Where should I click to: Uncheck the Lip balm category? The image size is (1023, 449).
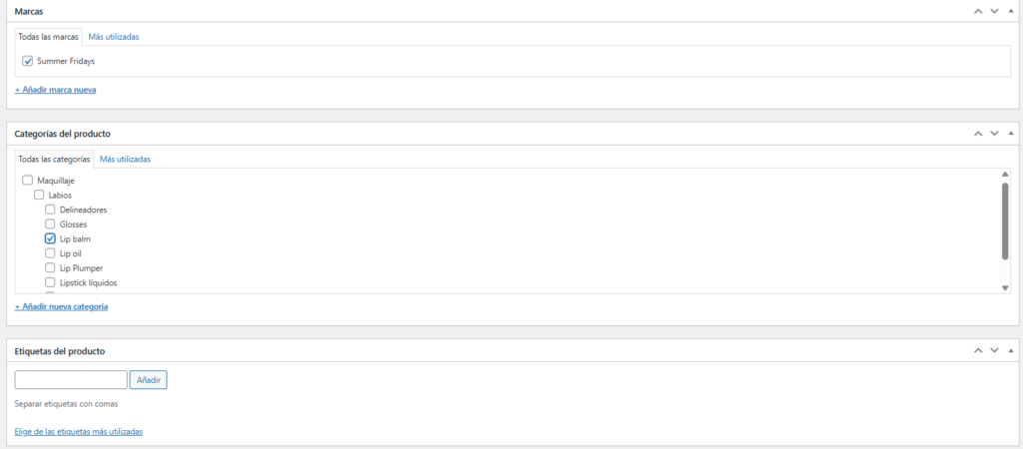click(x=50, y=239)
